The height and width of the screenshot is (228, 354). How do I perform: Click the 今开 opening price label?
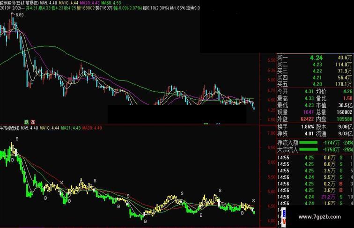coord(282,91)
